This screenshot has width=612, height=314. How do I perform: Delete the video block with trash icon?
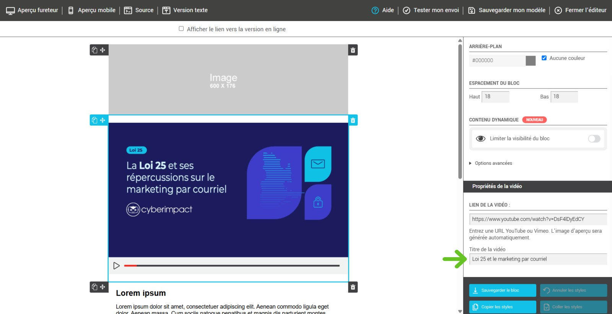click(x=353, y=120)
